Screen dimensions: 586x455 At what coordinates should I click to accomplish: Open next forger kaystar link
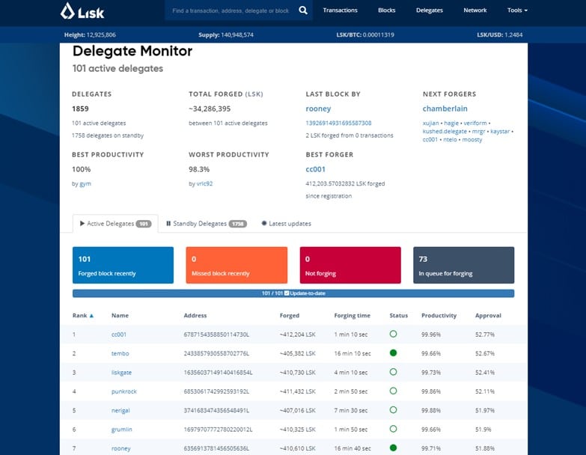[x=500, y=131]
